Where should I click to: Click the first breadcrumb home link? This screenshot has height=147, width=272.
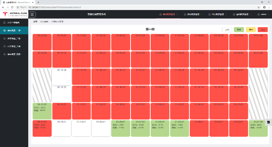click(35, 21)
